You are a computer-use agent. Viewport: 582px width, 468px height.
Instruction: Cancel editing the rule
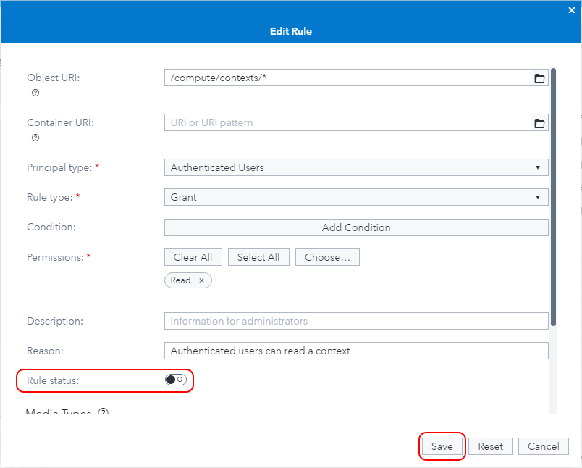543,446
